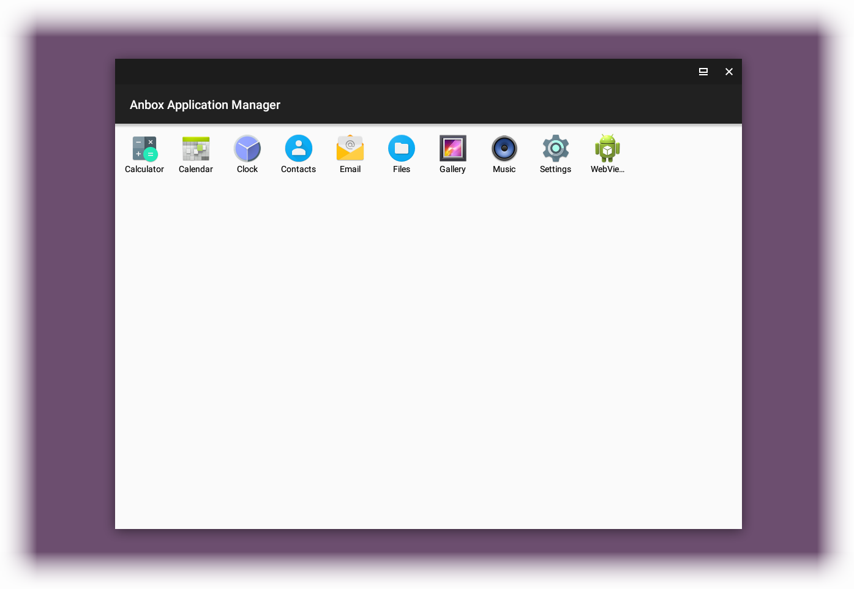Open the Calculator app icon
The width and height of the screenshot is (854, 589).
point(144,148)
